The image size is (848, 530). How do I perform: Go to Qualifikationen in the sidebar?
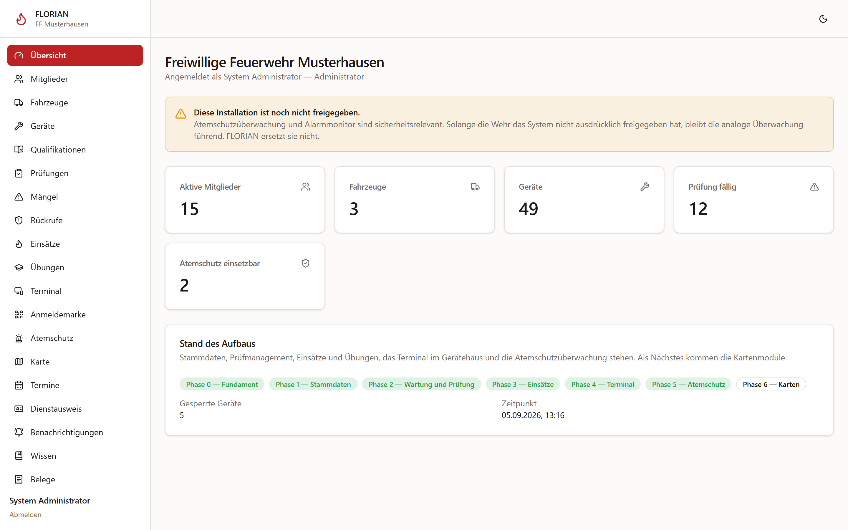tap(75, 150)
